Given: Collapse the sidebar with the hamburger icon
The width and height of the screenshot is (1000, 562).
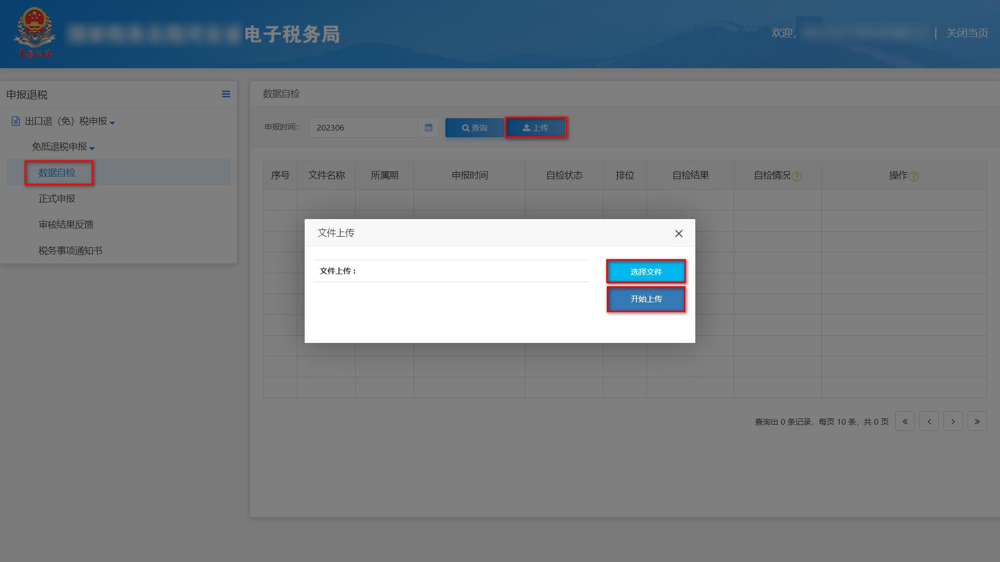Looking at the screenshot, I should 226,94.
